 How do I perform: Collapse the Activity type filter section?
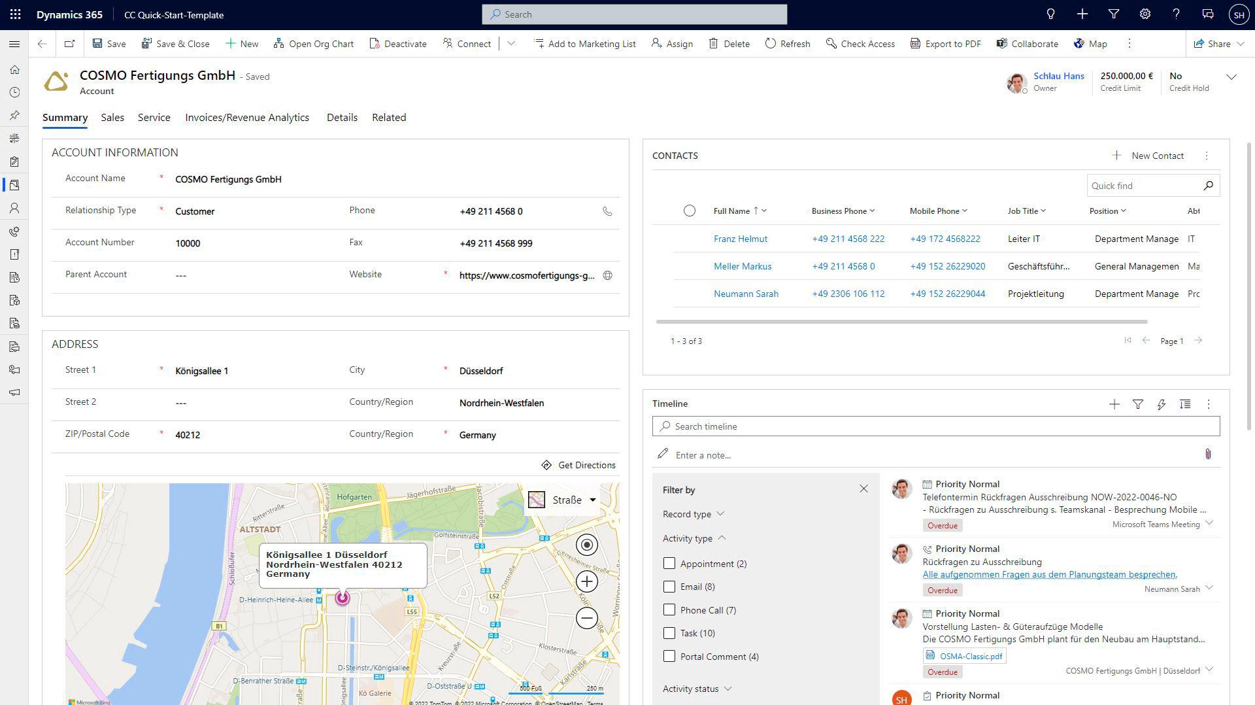pos(694,538)
